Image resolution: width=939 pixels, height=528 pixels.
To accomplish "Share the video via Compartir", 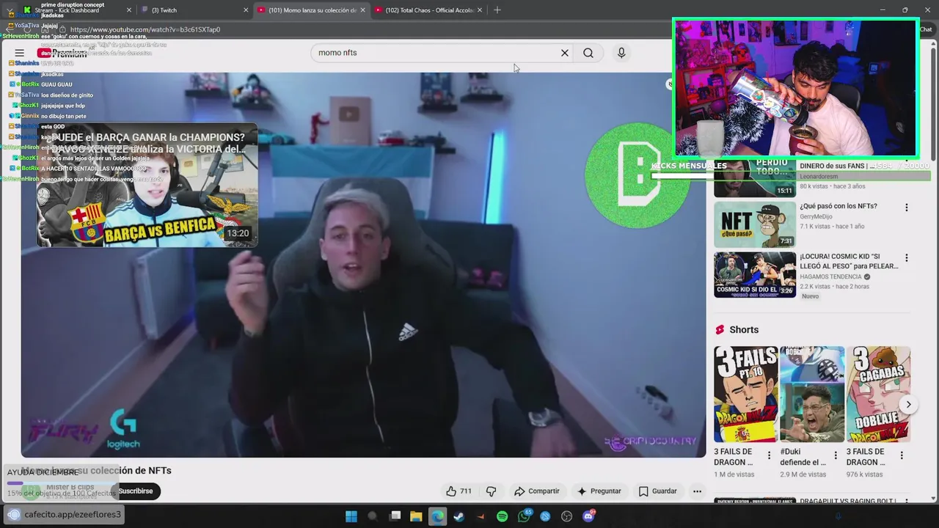I will (537, 491).
